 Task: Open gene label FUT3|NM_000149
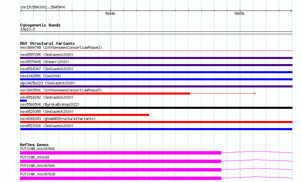35,157
